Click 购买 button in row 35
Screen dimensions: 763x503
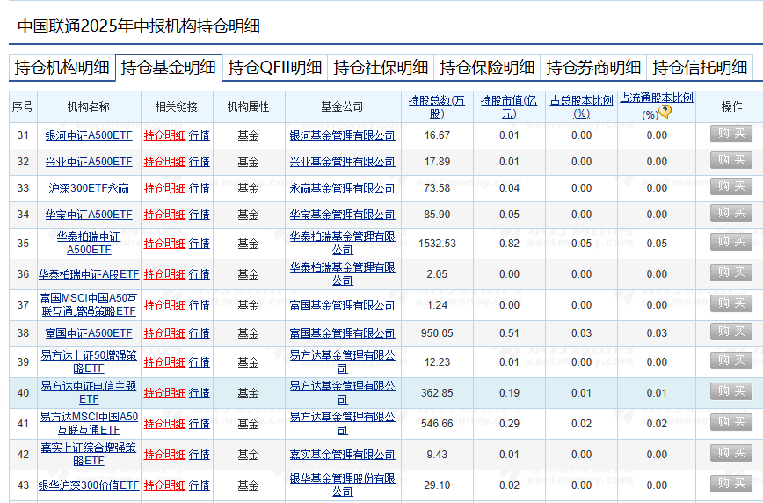(x=731, y=242)
